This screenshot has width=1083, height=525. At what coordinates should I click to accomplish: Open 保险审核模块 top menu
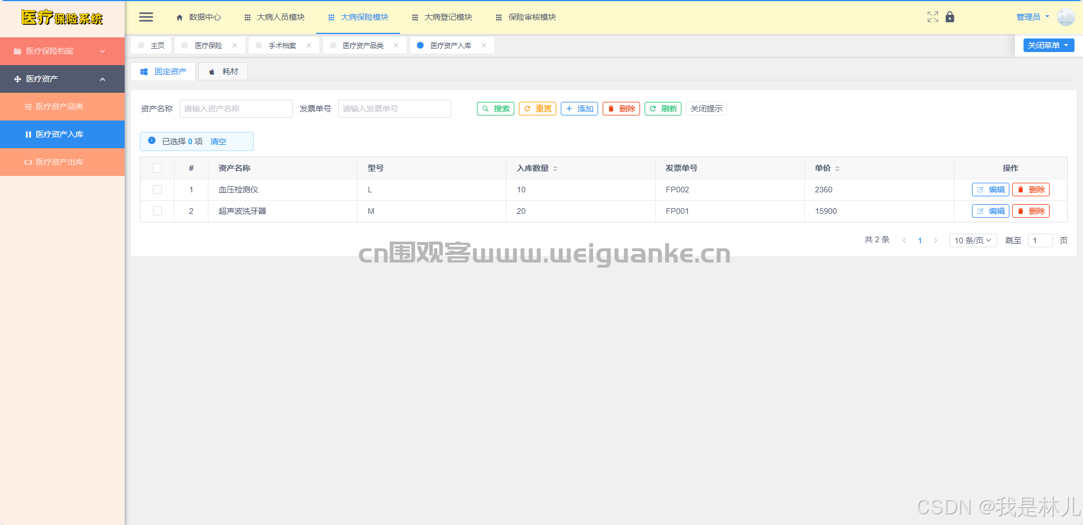(526, 17)
